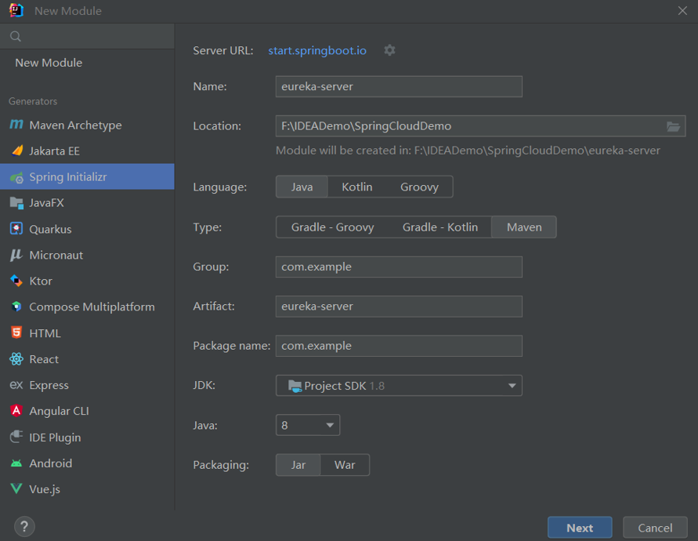Click the server URL settings gear icon

click(x=389, y=50)
